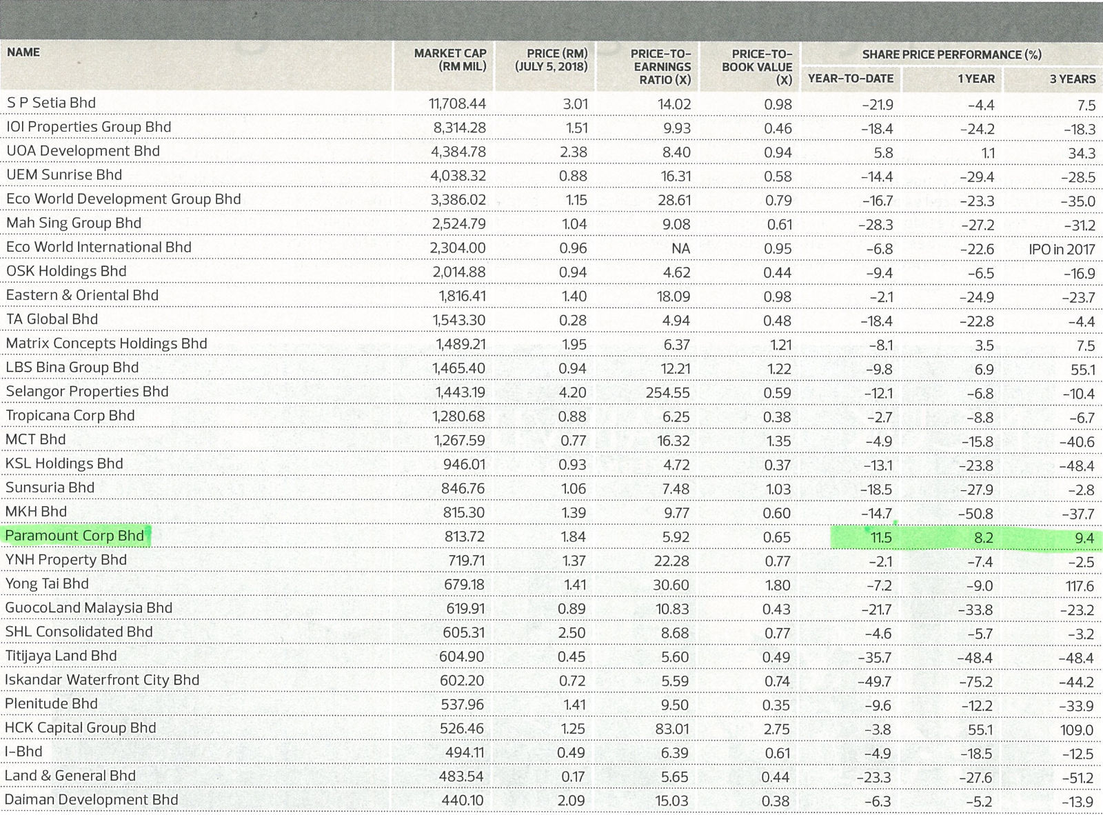Select MCT Bhd name
Viewport: 1103px width, 815px height.
point(36,440)
